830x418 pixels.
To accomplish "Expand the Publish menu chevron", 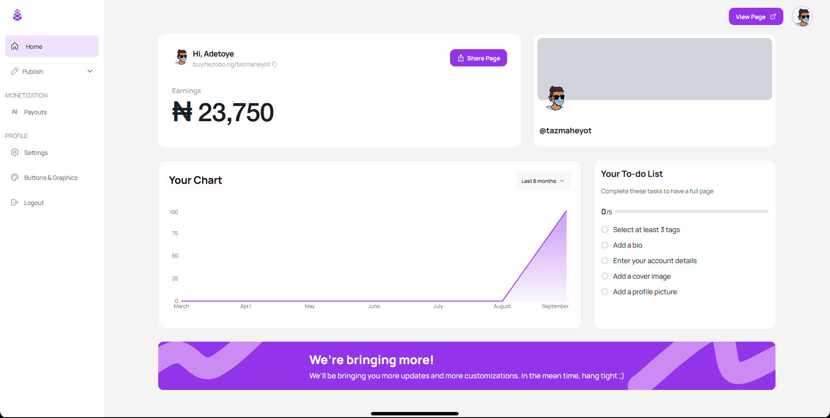I will (90, 71).
